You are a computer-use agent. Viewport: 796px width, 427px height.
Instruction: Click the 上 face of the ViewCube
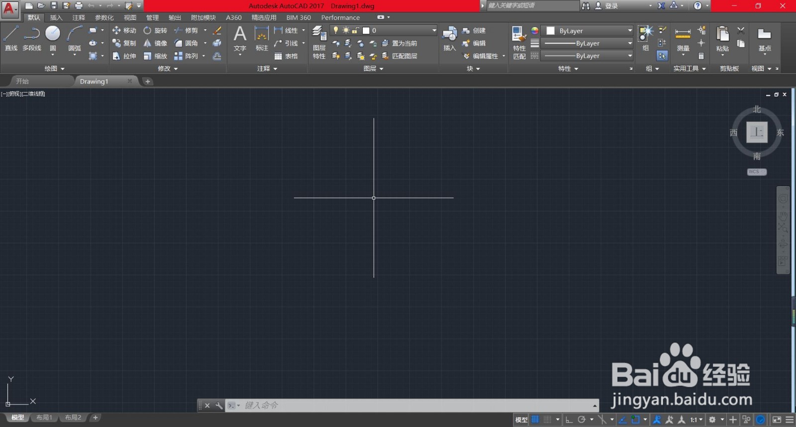coord(757,132)
